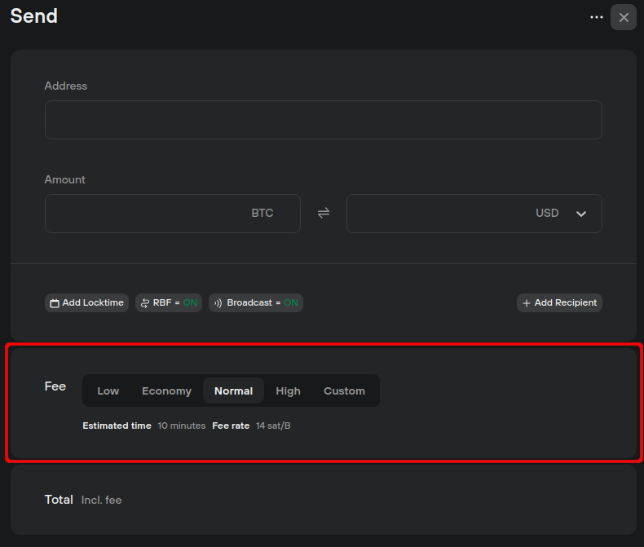644x547 pixels.
Task: Select the Normal fee tab
Action: tap(233, 390)
